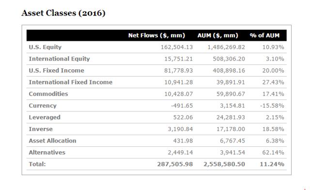Click the total net flows value 287,505.98

point(175,164)
